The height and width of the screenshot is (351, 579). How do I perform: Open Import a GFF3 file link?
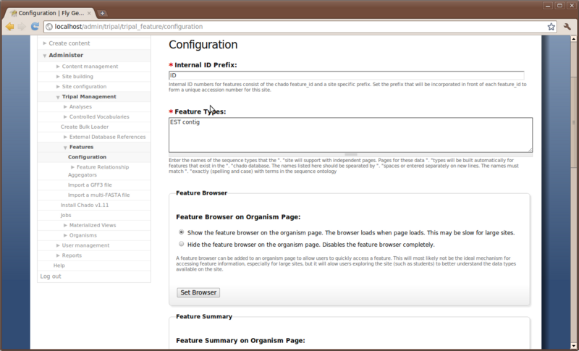pos(90,185)
